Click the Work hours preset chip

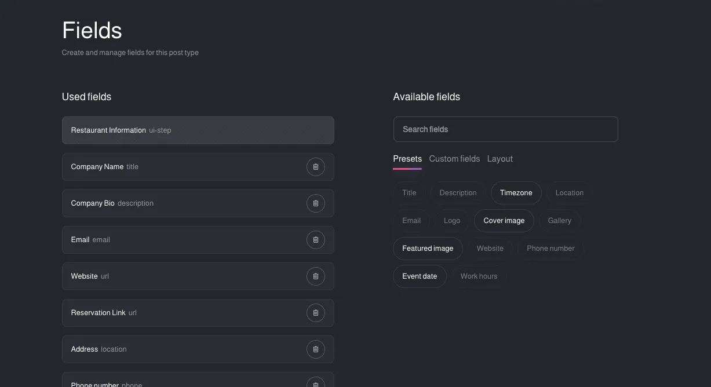click(x=479, y=276)
